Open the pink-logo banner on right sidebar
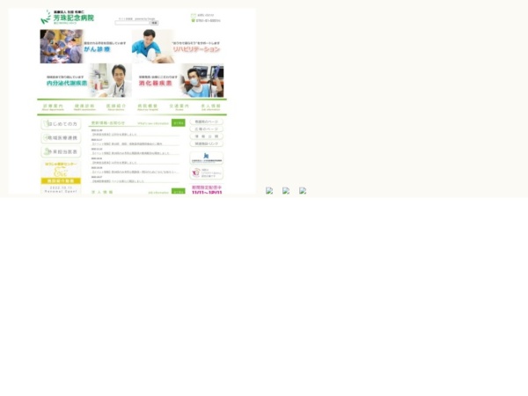 (207, 173)
